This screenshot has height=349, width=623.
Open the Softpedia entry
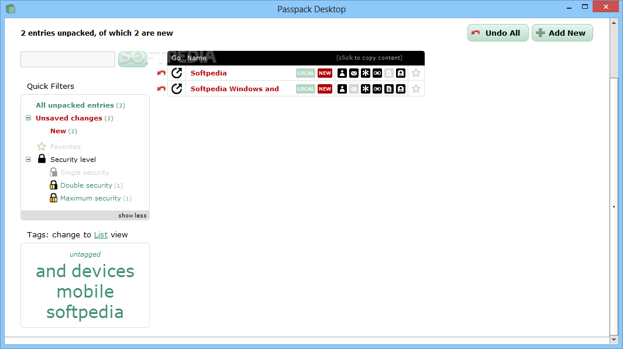209,73
